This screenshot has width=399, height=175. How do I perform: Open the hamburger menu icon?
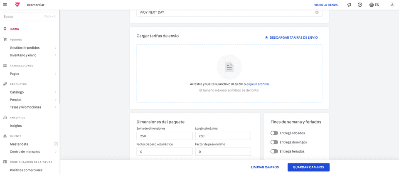click(x=5, y=5)
